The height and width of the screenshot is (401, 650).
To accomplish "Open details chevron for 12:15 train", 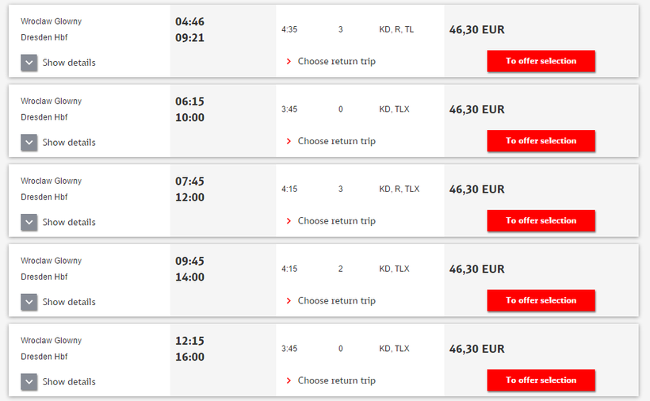I will (x=29, y=382).
